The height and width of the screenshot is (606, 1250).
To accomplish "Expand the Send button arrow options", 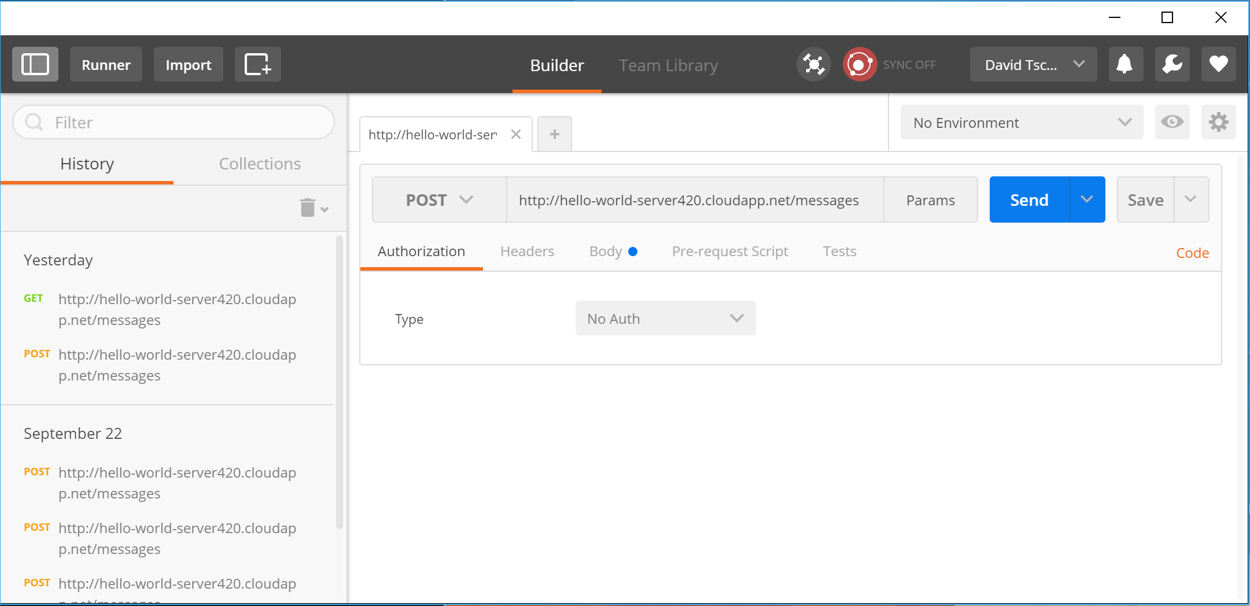I will [1087, 199].
